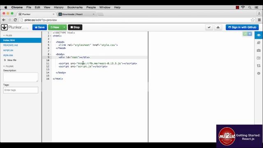The image size is (263, 148).
Task: Close the Downloads | React tab
Action: (94, 14)
